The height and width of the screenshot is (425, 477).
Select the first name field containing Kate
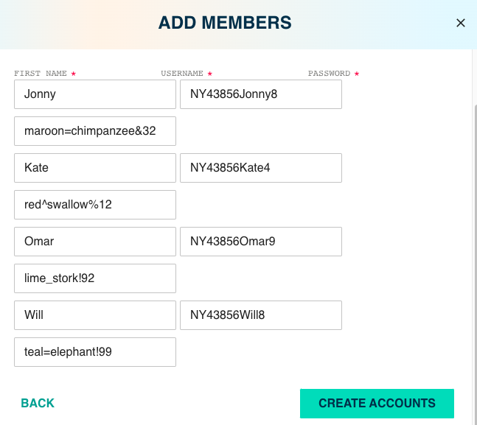94,168
